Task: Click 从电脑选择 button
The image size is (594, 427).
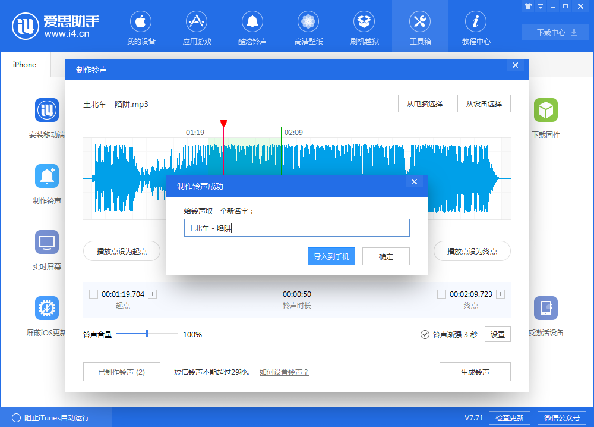Action: (425, 103)
